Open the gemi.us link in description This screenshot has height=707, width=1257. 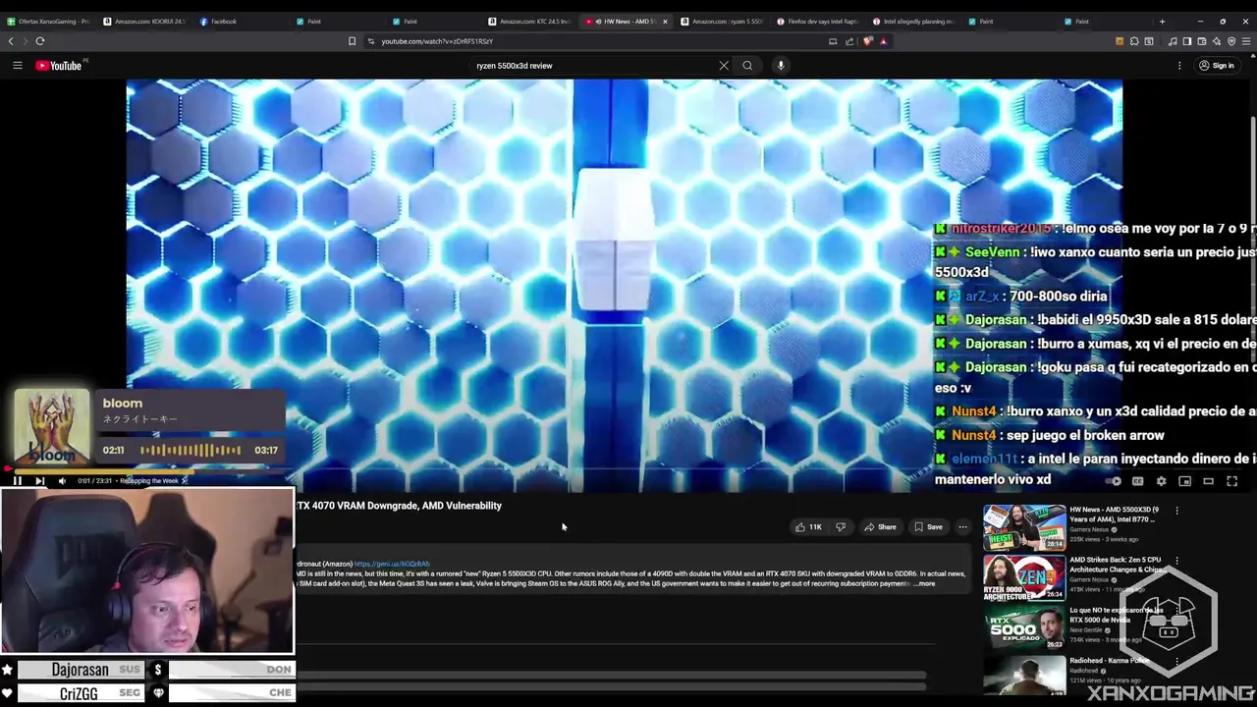392,565
